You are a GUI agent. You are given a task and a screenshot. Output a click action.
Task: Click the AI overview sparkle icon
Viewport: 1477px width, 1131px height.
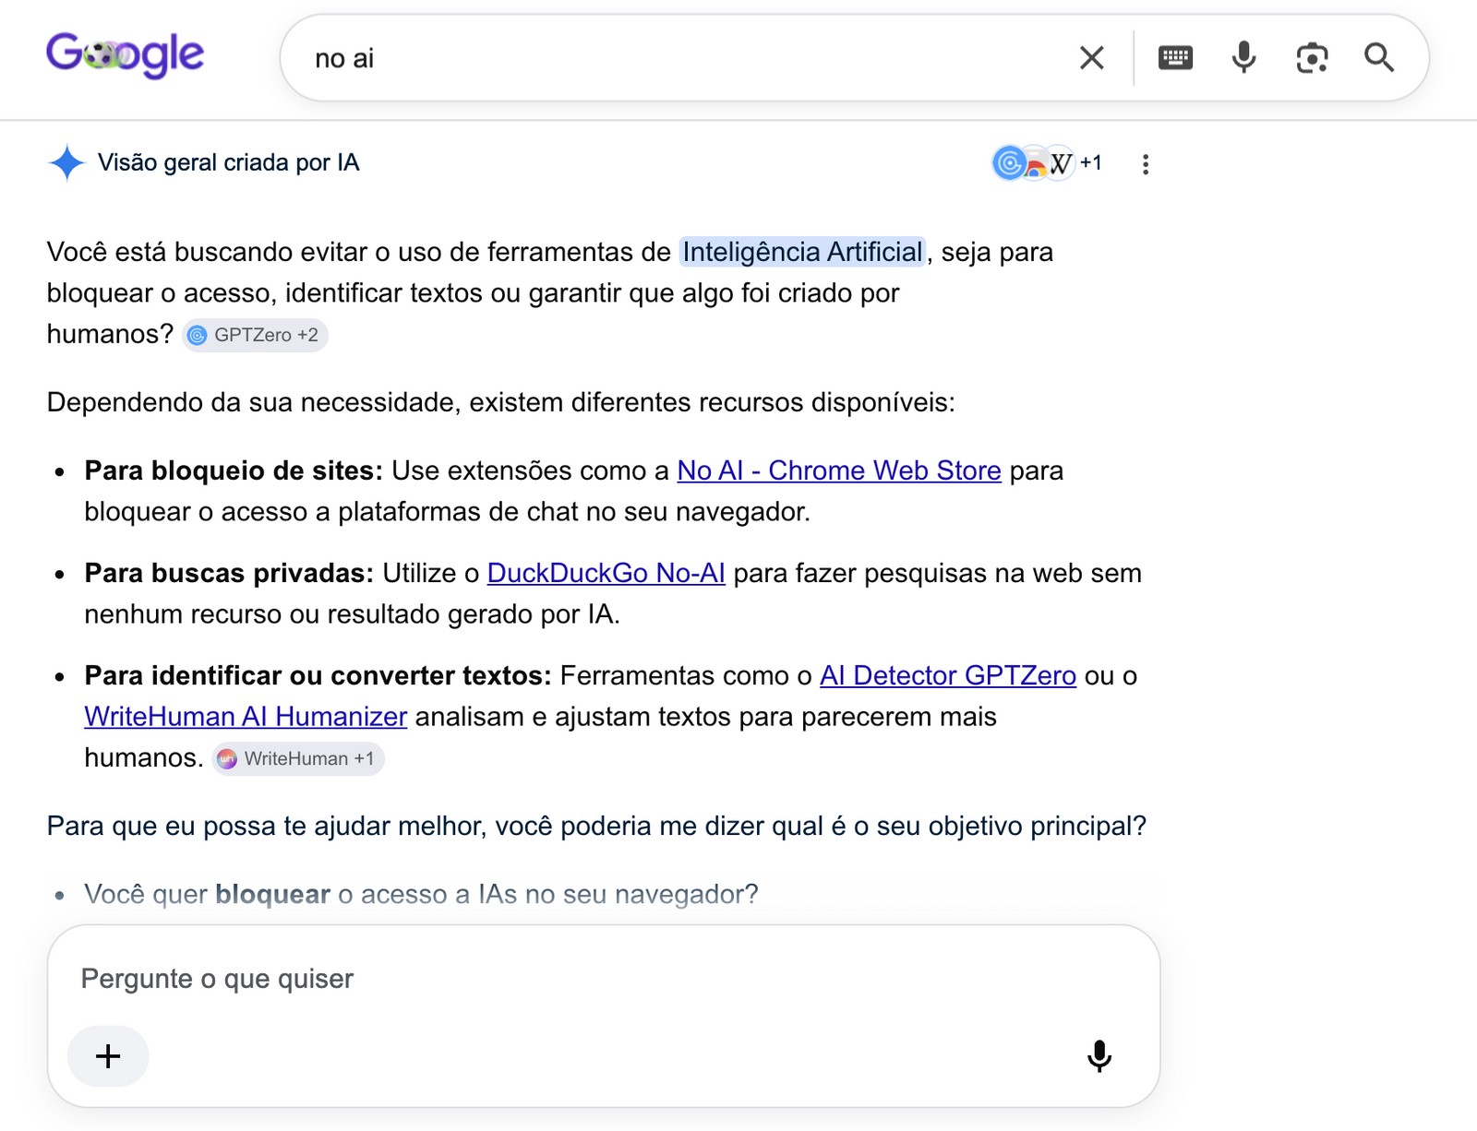(x=66, y=163)
